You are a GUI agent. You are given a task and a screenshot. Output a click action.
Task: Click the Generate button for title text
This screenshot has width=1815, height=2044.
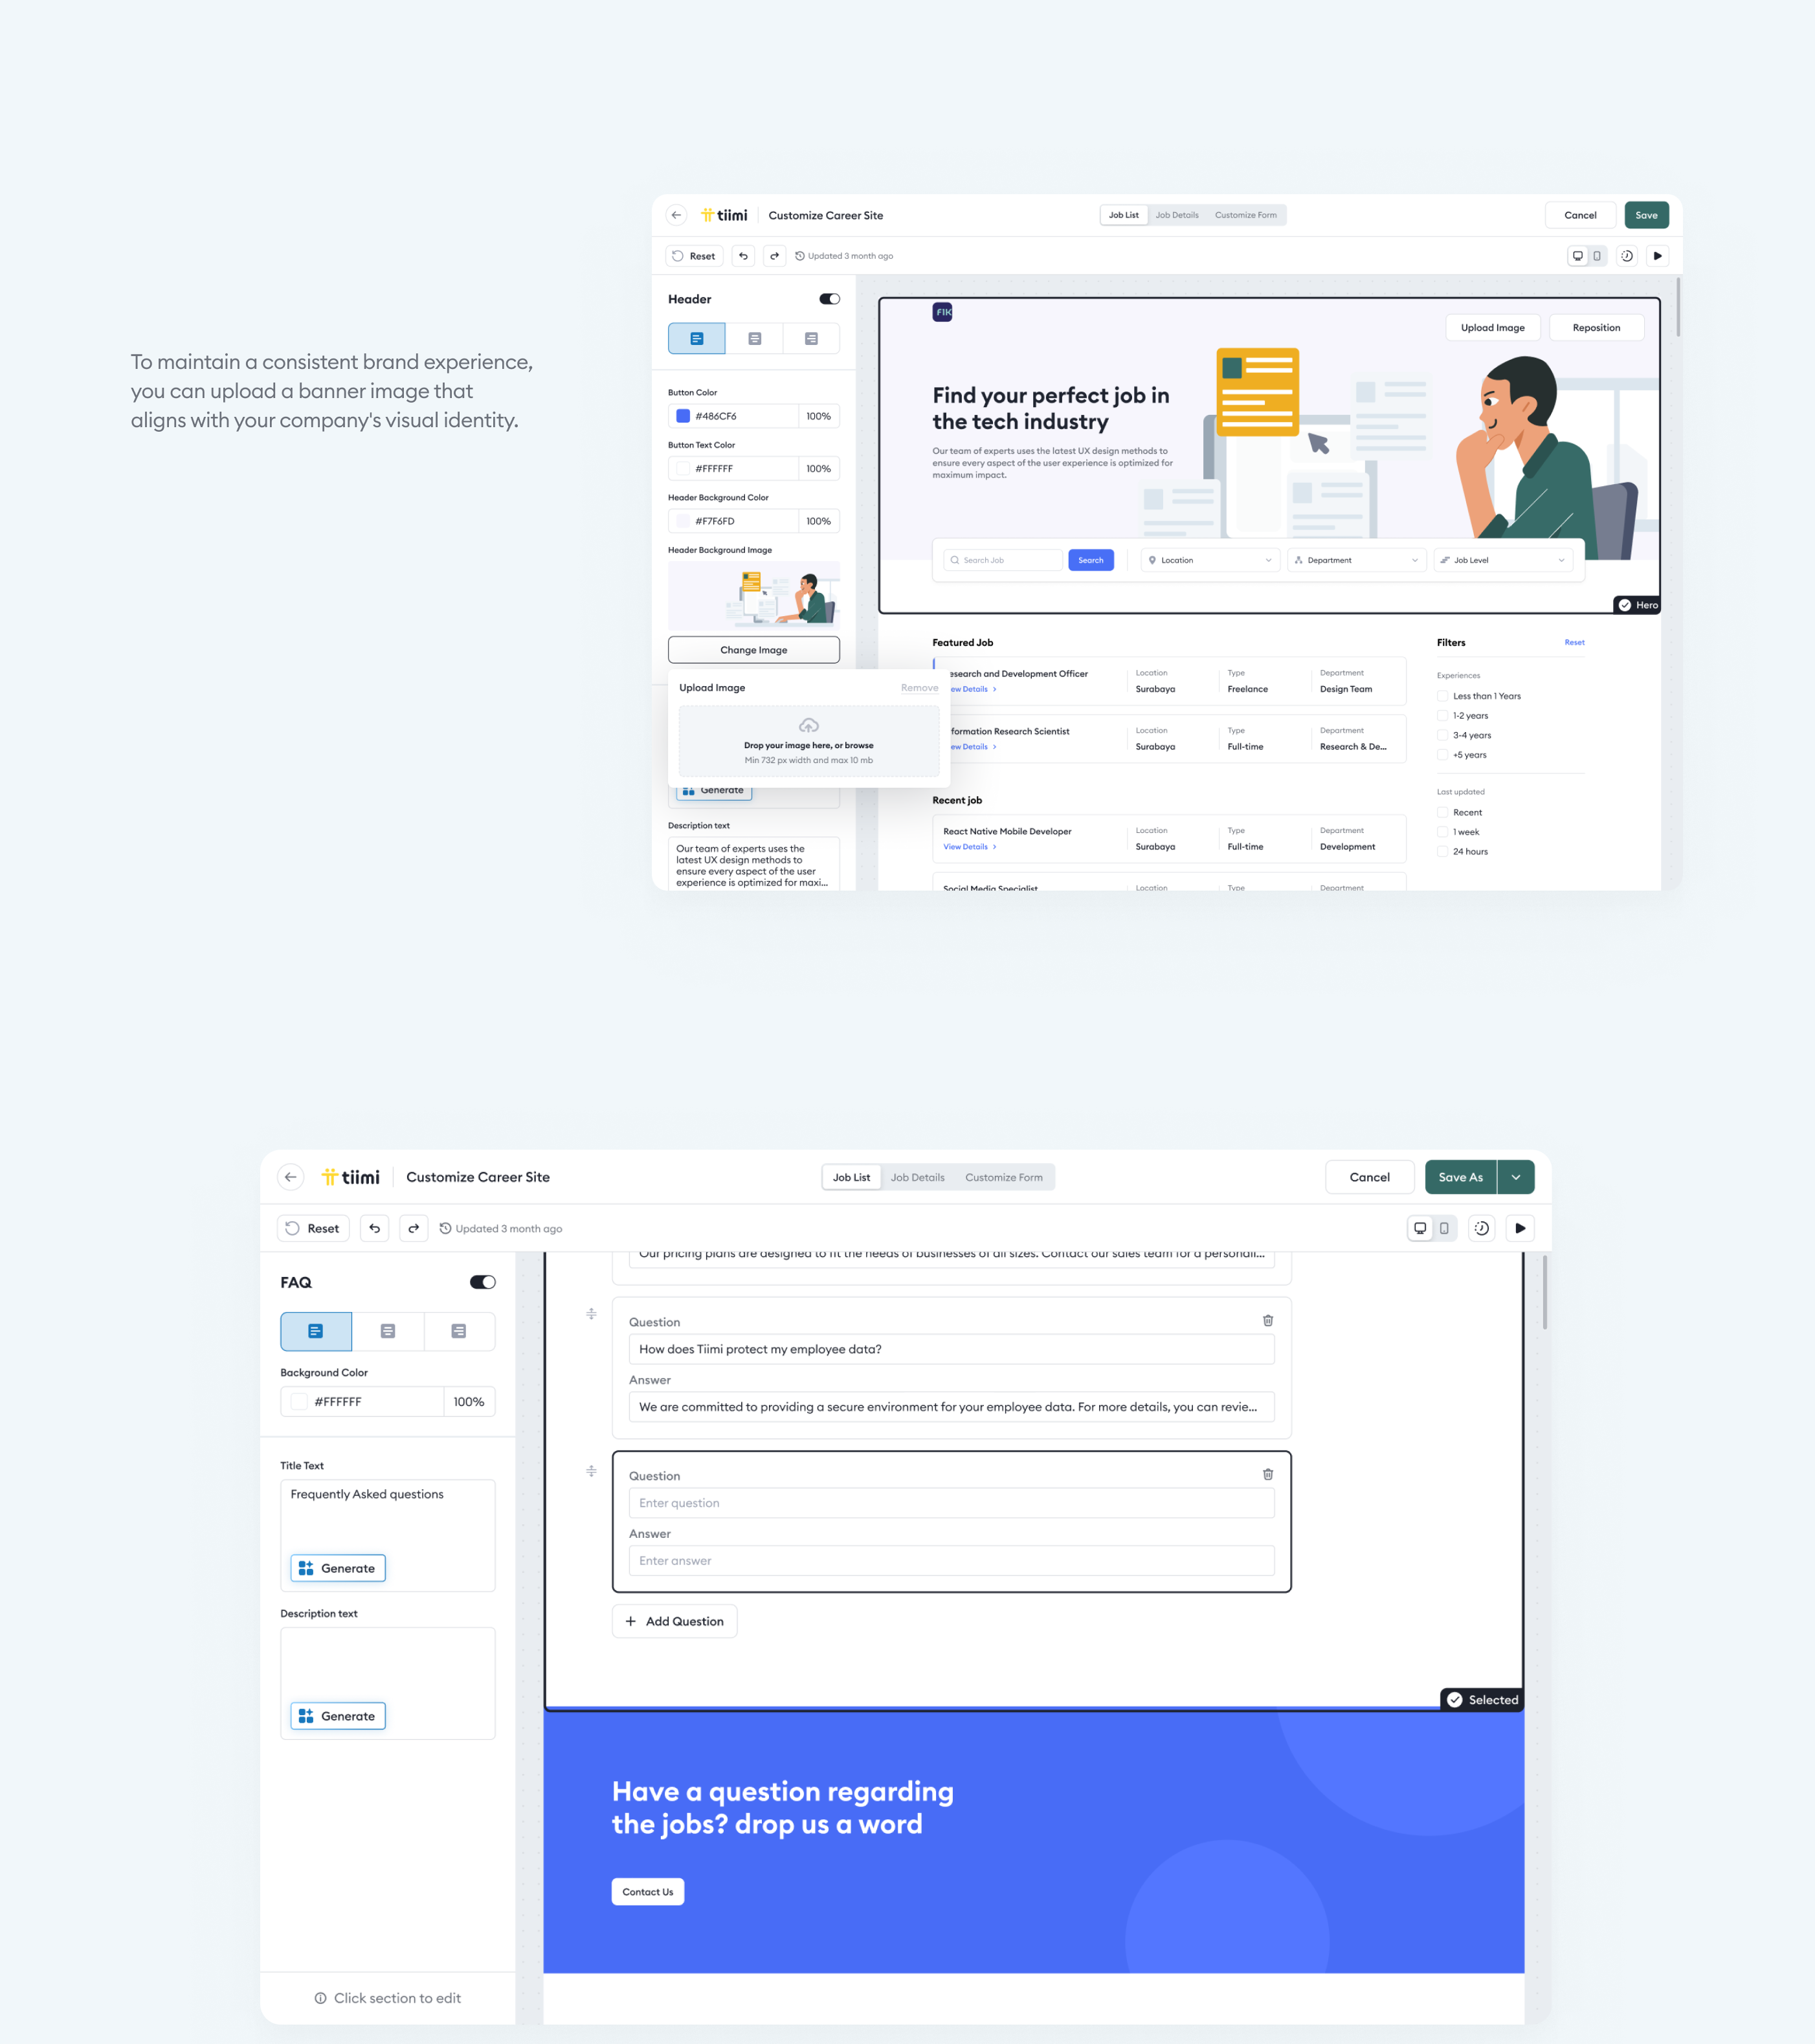337,1566
